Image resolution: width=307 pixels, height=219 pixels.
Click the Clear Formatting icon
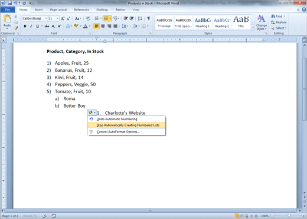[88, 18]
